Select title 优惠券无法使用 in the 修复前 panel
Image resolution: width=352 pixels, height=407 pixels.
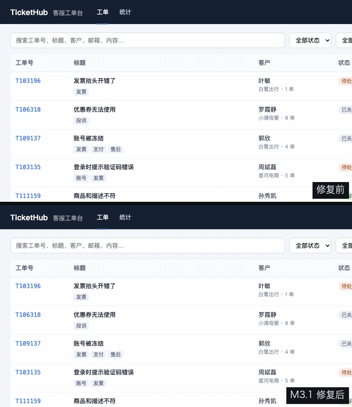click(x=94, y=109)
